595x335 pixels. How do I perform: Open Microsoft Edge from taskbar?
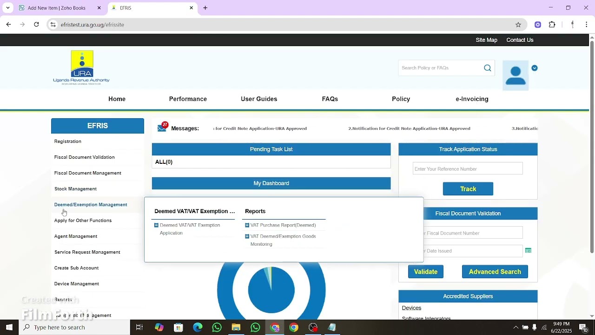198,328
